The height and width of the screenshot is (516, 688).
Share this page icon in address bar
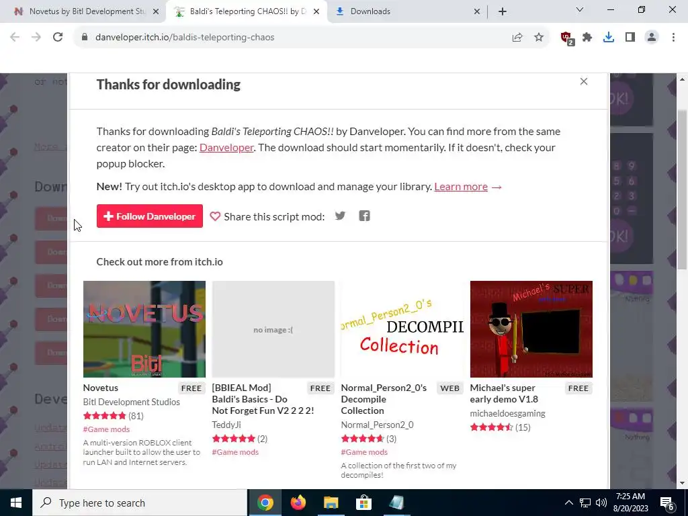[x=517, y=38]
